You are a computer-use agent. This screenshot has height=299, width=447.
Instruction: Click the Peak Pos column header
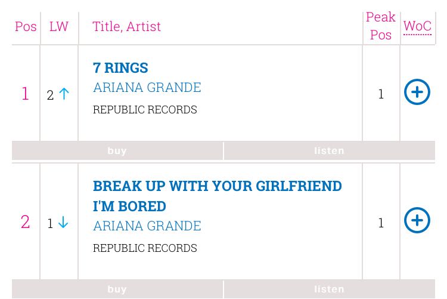381,26
